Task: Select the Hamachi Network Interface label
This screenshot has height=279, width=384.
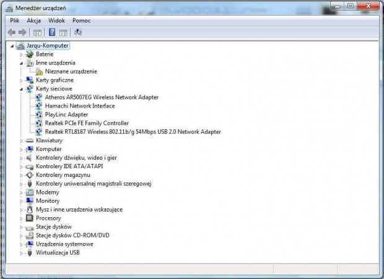Action: tap(80, 106)
